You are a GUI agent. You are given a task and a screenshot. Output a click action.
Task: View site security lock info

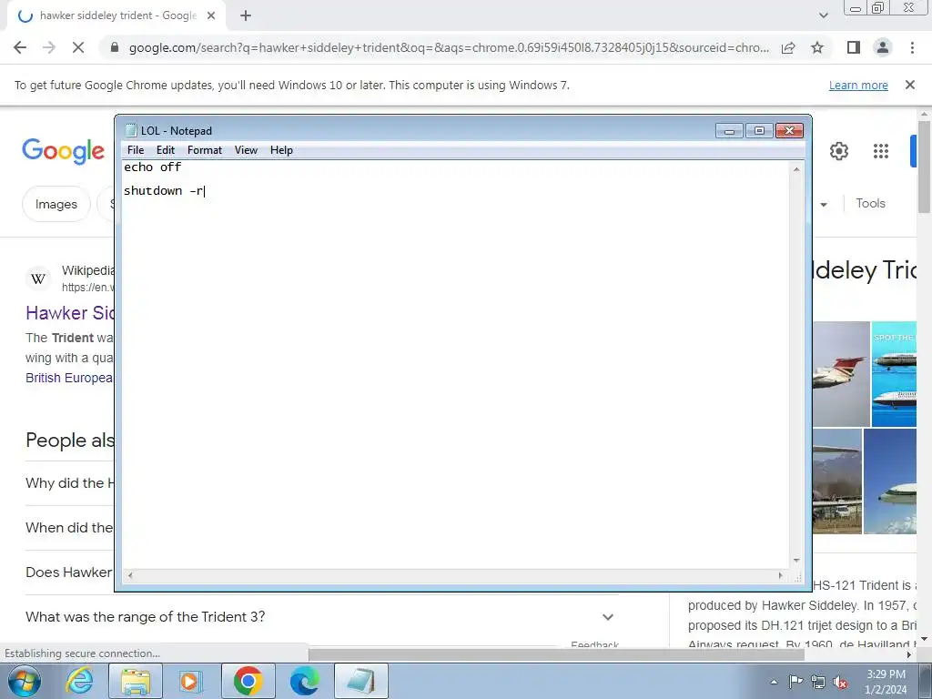pyautogui.click(x=115, y=47)
